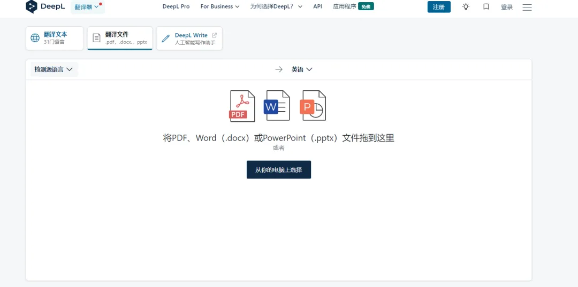Click the 或者 text
Screen dimensions: 578x287
(x=279, y=148)
